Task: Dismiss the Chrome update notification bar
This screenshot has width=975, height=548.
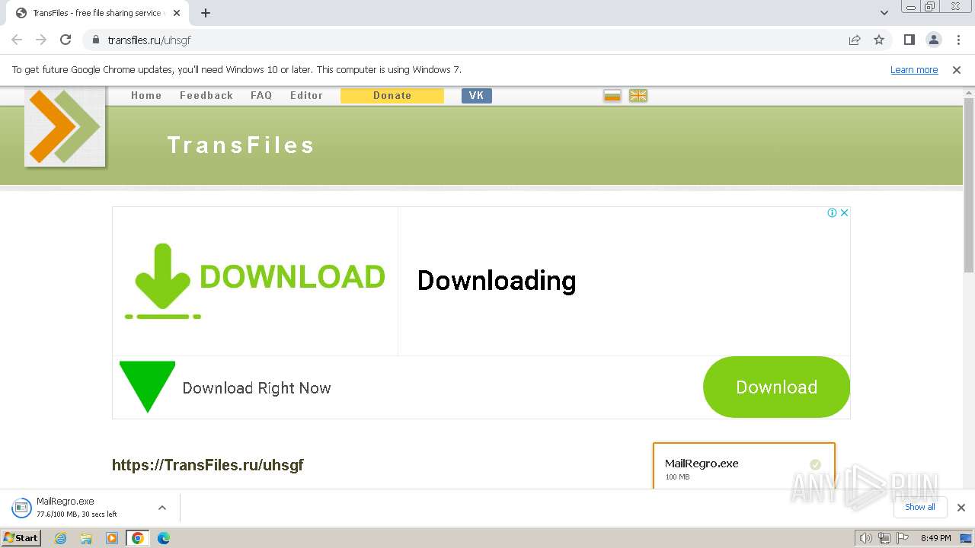Action: click(x=957, y=70)
